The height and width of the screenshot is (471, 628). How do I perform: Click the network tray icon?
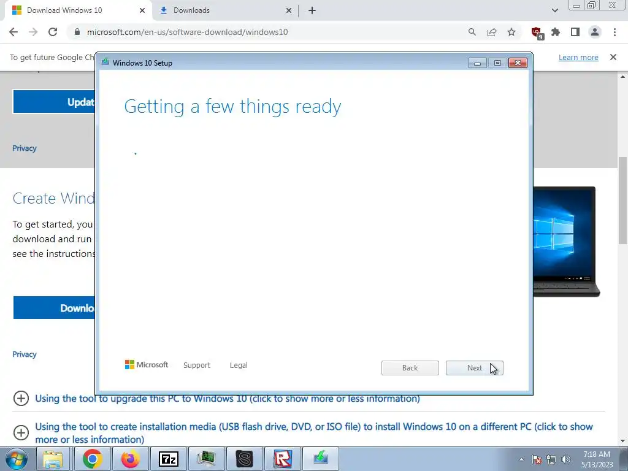pos(551,459)
